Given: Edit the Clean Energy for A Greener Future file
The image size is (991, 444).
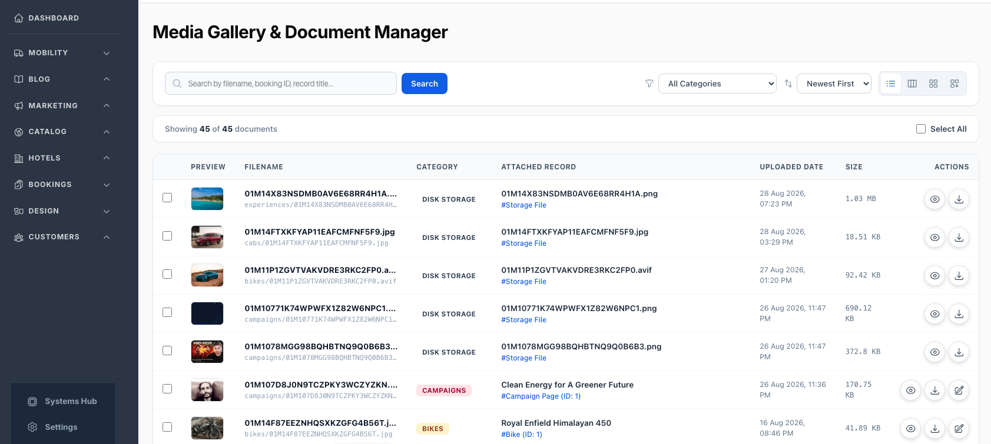Looking at the screenshot, I should pyautogui.click(x=959, y=390).
